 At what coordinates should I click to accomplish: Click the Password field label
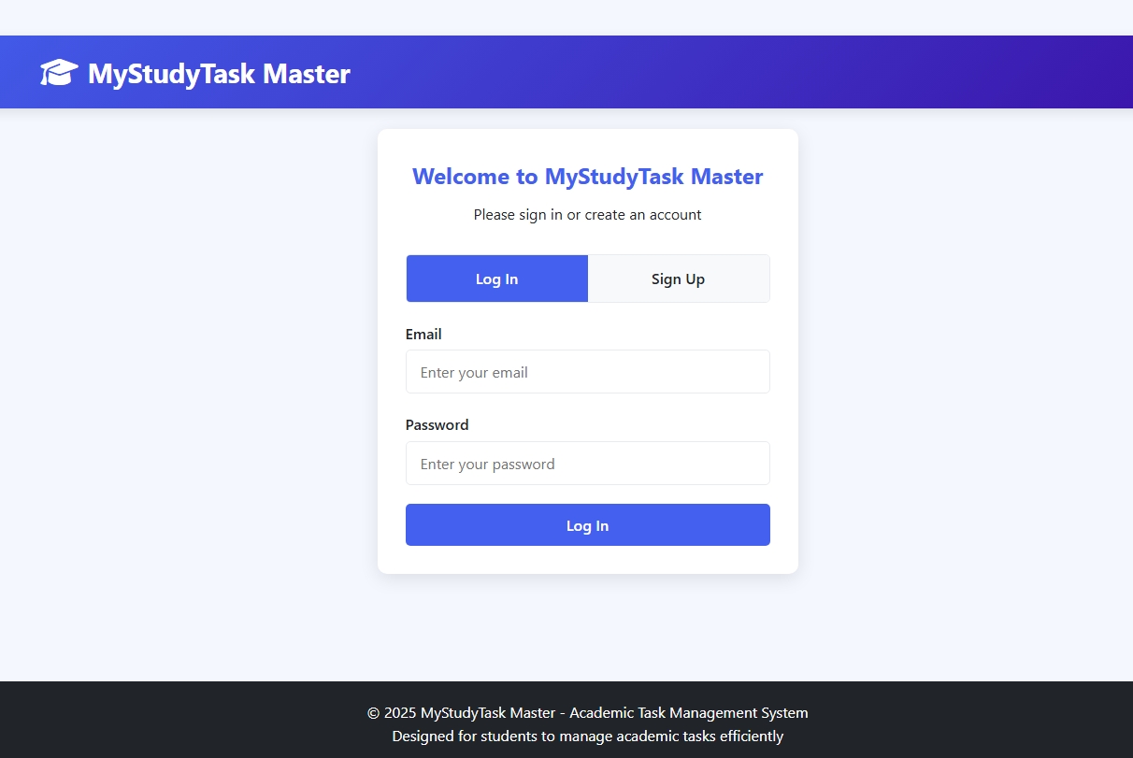pos(437,424)
